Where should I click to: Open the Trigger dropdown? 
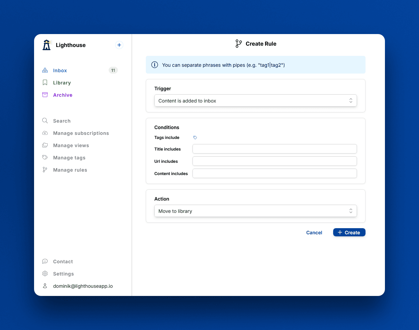click(x=255, y=101)
